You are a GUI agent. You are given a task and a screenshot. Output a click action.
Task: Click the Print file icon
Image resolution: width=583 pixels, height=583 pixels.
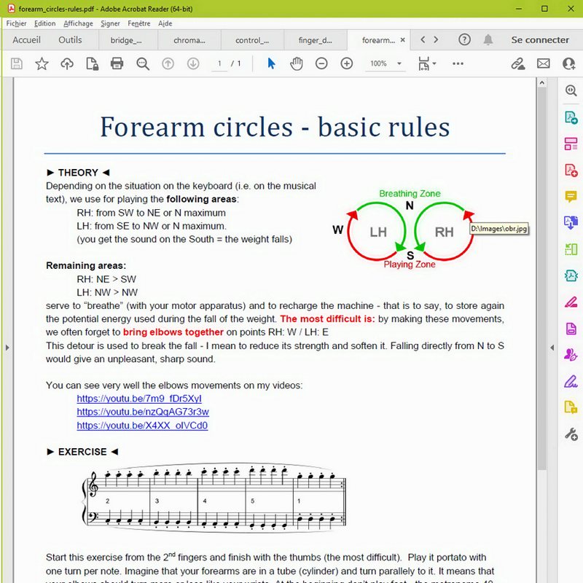(117, 64)
